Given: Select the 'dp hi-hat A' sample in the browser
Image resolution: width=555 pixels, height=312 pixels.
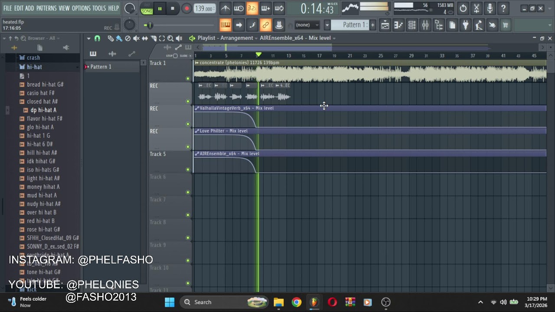Looking at the screenshot, I should tap(43, 110).
